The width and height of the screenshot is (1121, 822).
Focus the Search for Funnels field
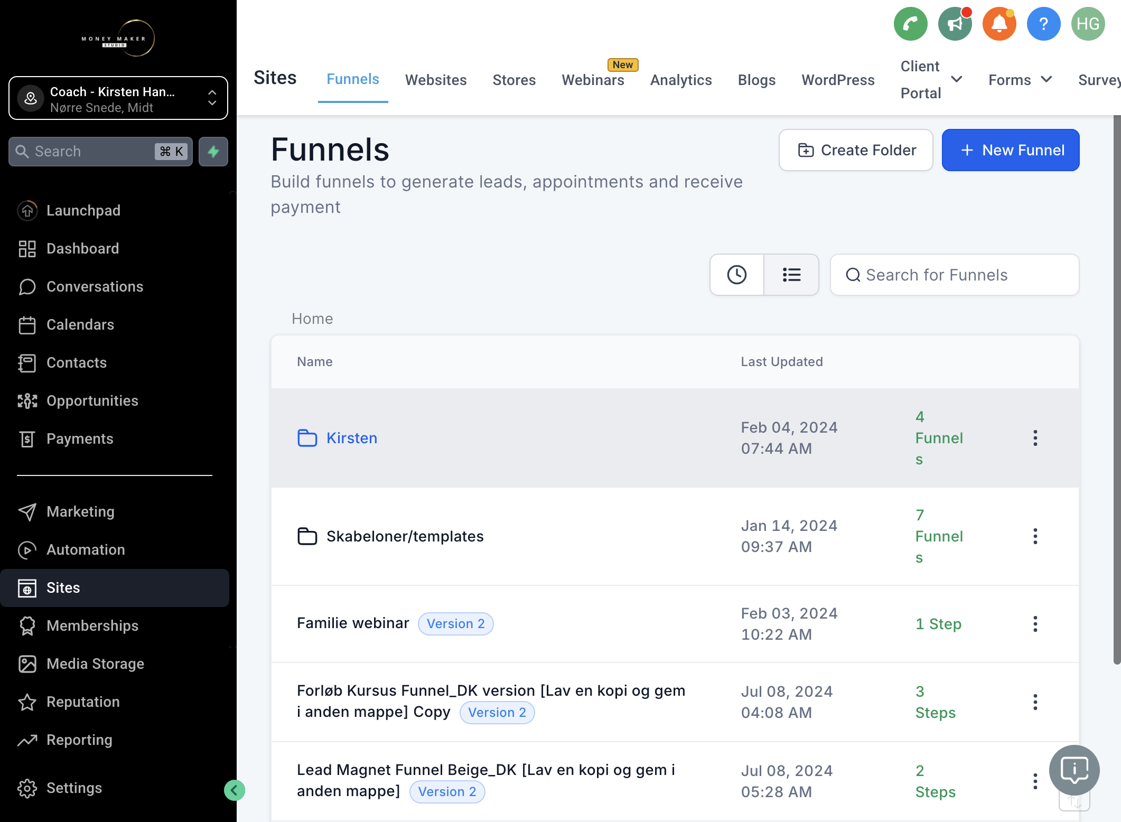[x=955, y=275]
